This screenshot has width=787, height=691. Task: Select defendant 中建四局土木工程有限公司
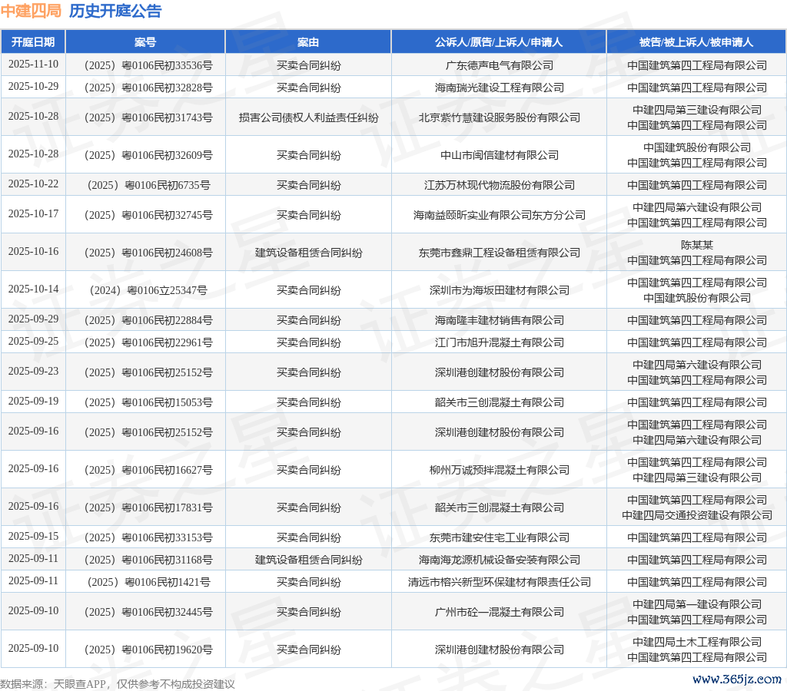696,642
